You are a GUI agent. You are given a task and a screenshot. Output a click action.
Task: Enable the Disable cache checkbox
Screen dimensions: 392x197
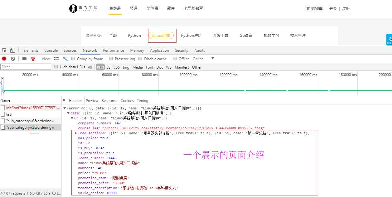click(140, 59)
